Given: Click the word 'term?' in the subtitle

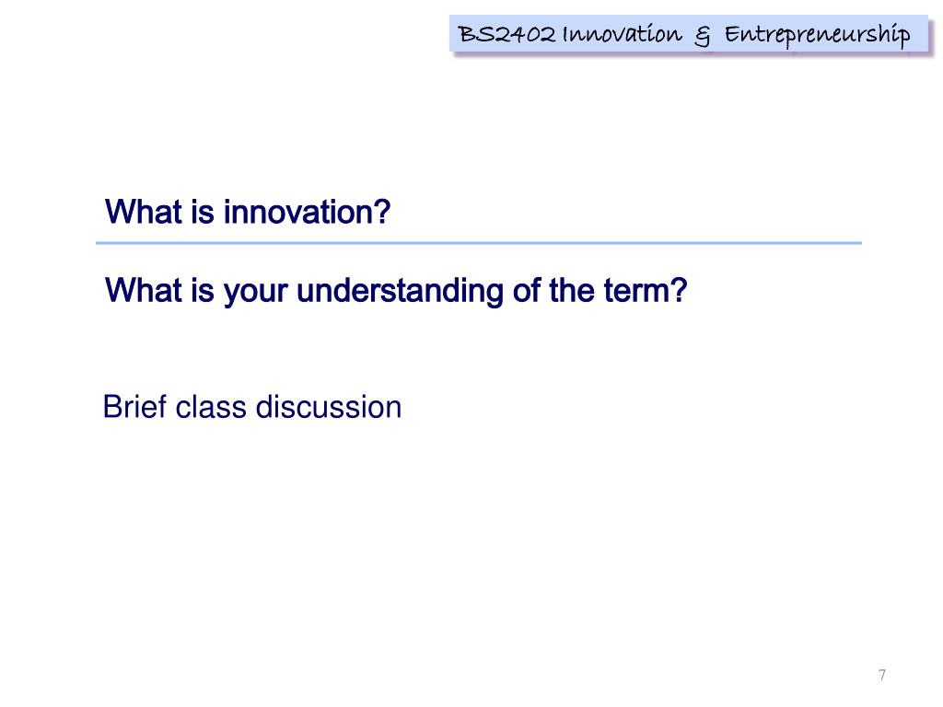Looking at the screenshot, I should (x=646, y=290).
